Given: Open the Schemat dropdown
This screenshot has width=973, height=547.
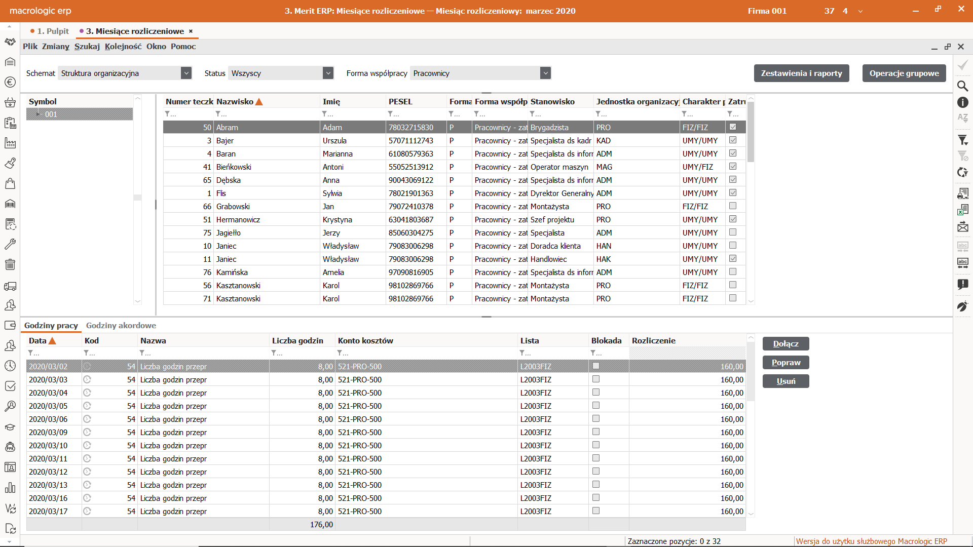Looking at the screenshot, I should 186,73.
